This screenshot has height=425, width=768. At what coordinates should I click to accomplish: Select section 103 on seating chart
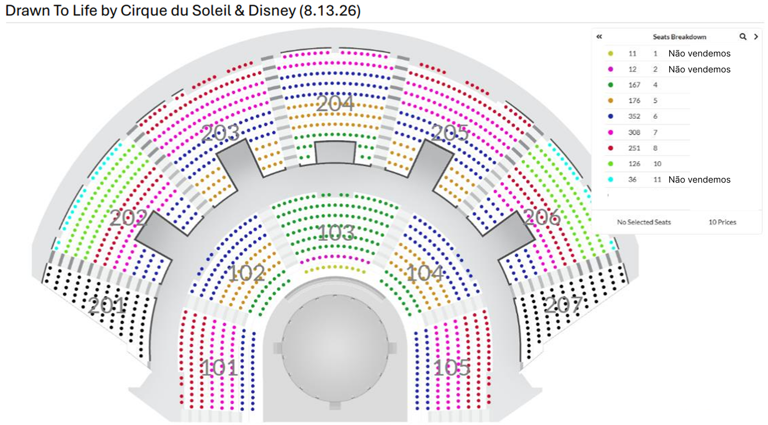(336, 233)
